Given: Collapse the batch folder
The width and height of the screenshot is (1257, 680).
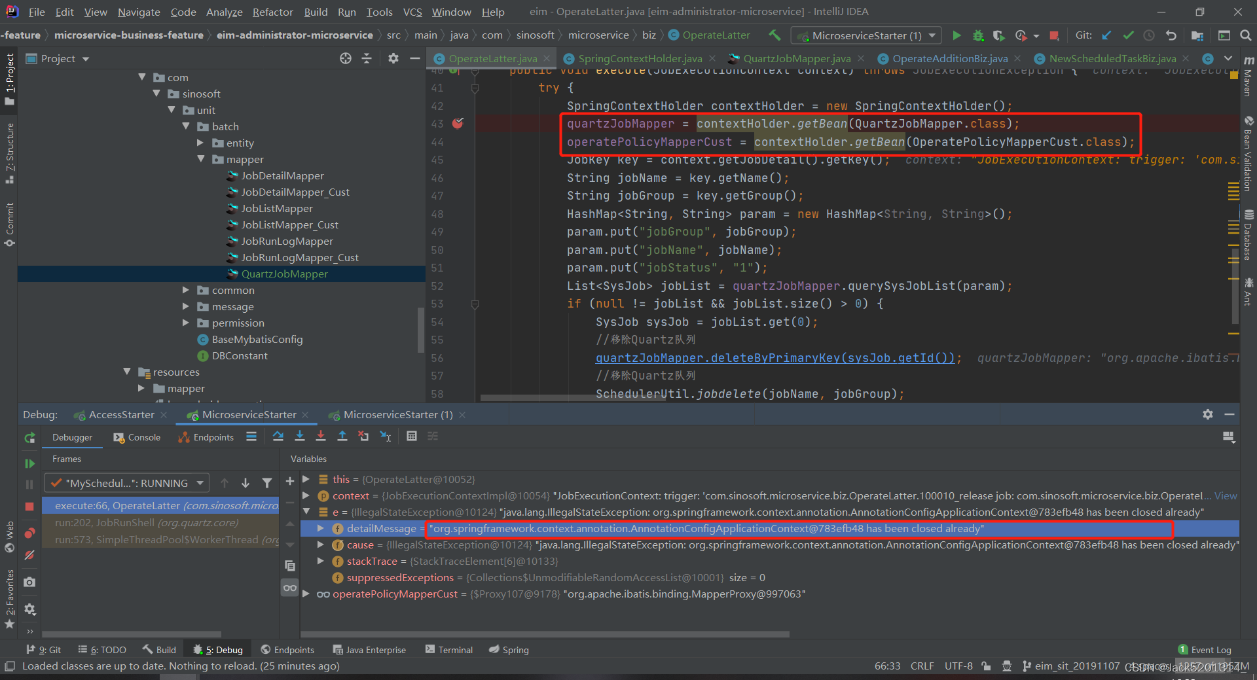Looking at the screenshot, I should click(x=186, y=126).
